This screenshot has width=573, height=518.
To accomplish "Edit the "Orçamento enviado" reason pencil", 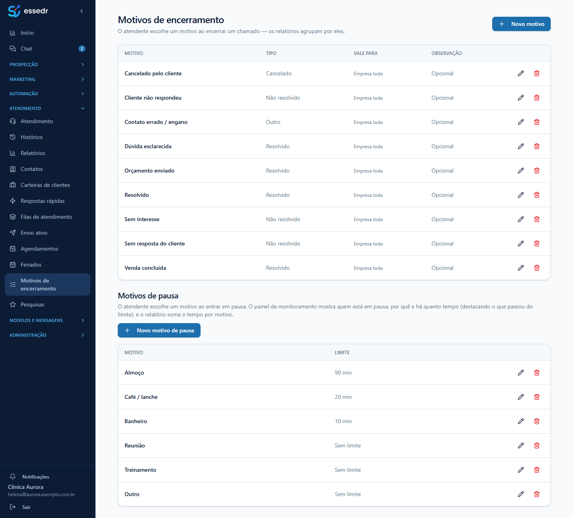I will tap(521, 171).
